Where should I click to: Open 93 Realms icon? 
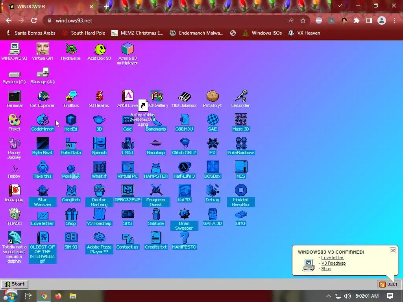99,99
